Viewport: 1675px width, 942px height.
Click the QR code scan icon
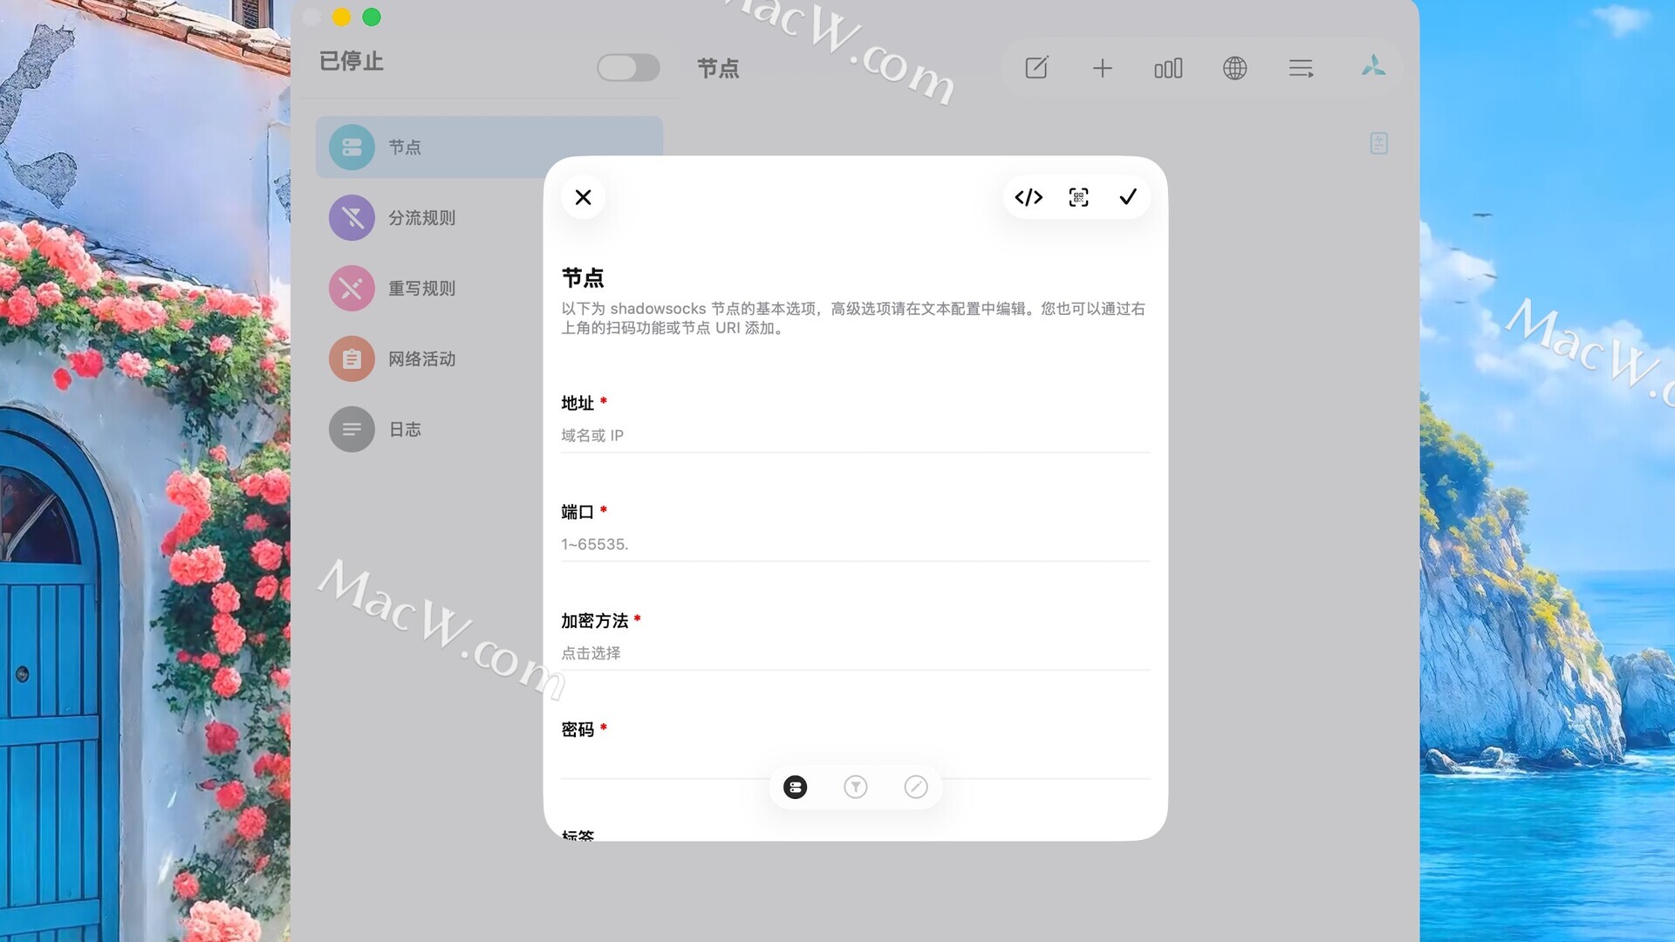1078,197
